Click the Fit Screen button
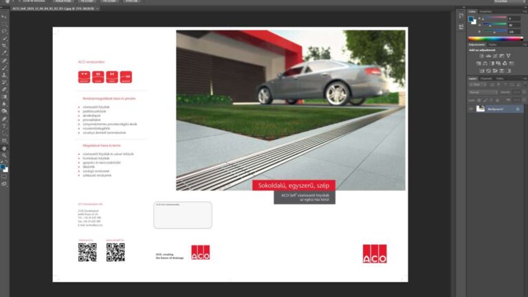The width and height of the screenshot is (528, 297). pyautogui.click(x=89, y=2)
